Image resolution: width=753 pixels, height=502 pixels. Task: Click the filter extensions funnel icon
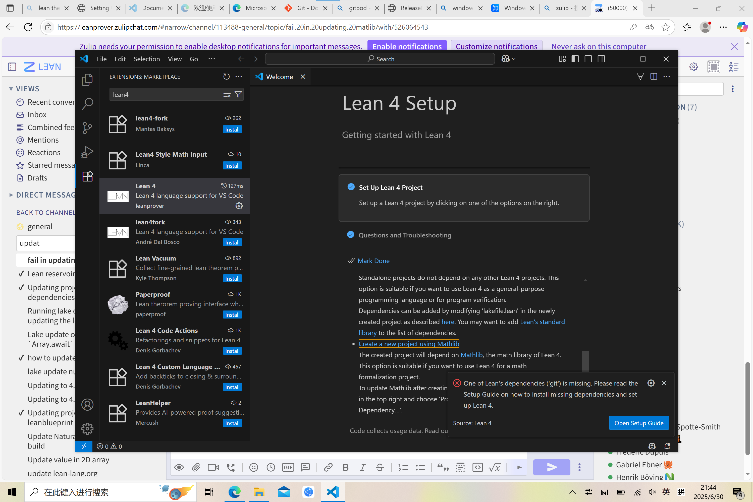[238, 94]
